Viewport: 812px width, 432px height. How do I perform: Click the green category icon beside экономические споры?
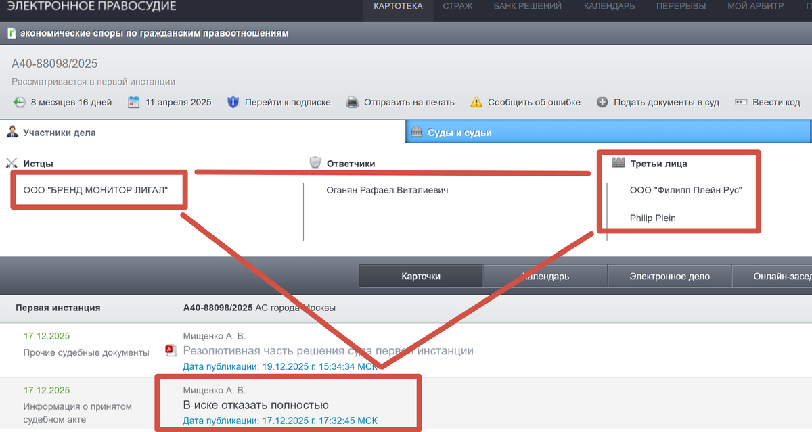click(x=12, y=32)
